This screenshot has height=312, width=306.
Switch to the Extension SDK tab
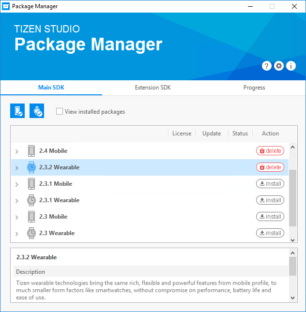click(x=153, y=88)
